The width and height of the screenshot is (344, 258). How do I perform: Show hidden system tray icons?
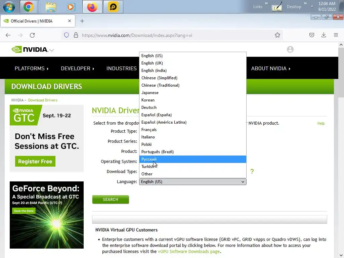(312, 7)
